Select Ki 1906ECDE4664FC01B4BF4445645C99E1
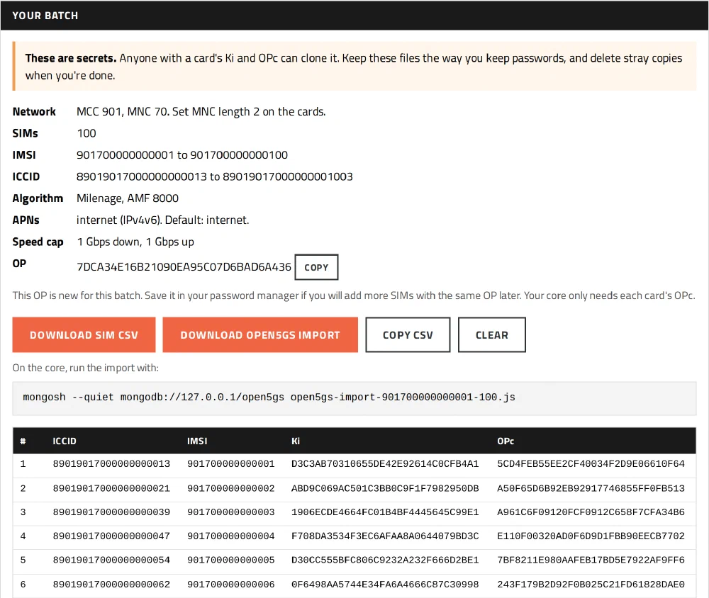This screenshot has width=709, height=598. click(x=385, y=512)
